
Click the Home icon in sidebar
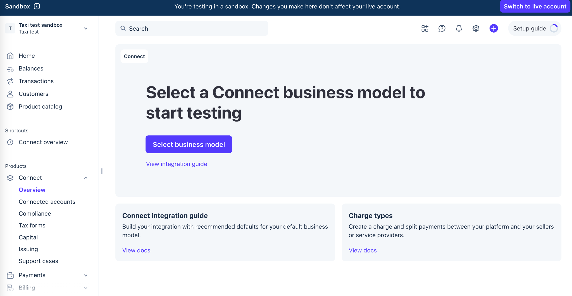[10, 56]
